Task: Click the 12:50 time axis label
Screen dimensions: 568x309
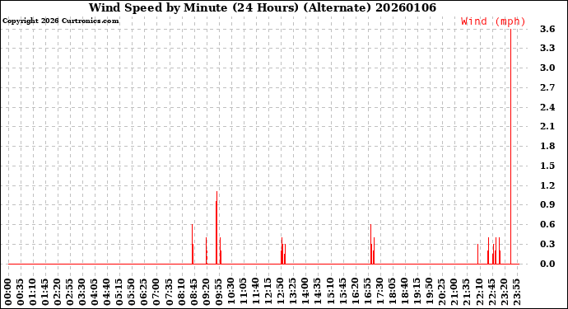Action: [281, 293]
